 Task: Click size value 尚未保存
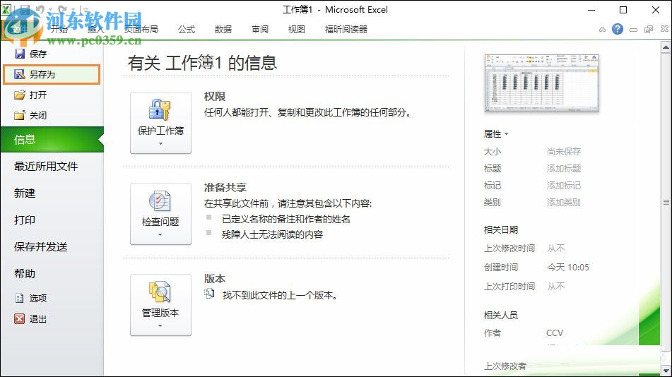(x=564, y=151)
